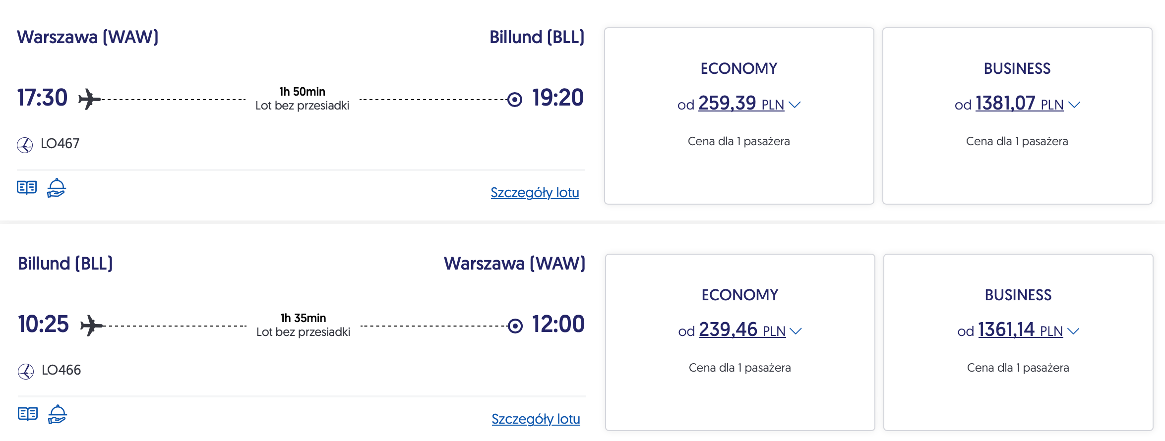The image size is (1165, 441).
Task: Expand the 239,46 PLN Economy fare chevron
Action: [x=796, y=331]
